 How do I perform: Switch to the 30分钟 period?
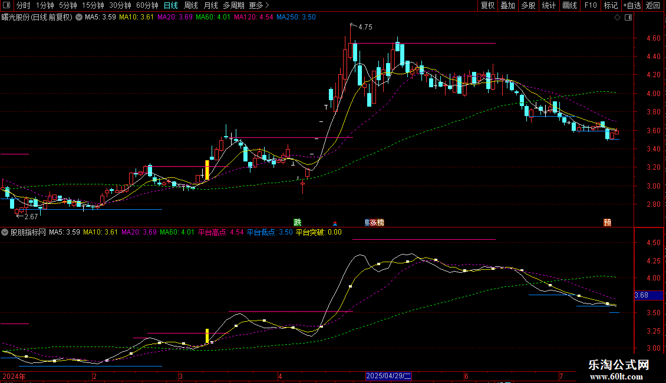tap(120, 5)
